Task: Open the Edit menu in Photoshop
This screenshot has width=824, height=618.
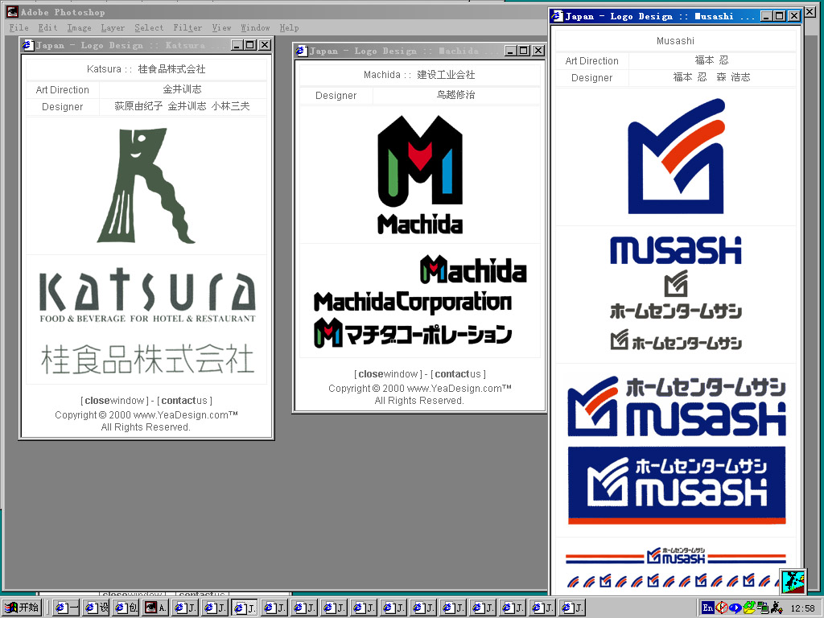Action: tap(47, 28)
